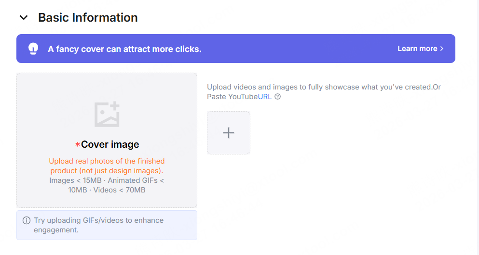Click the chevron arrow after Learn more
Viewport: 479px width, 255px height.
point(441,49)
